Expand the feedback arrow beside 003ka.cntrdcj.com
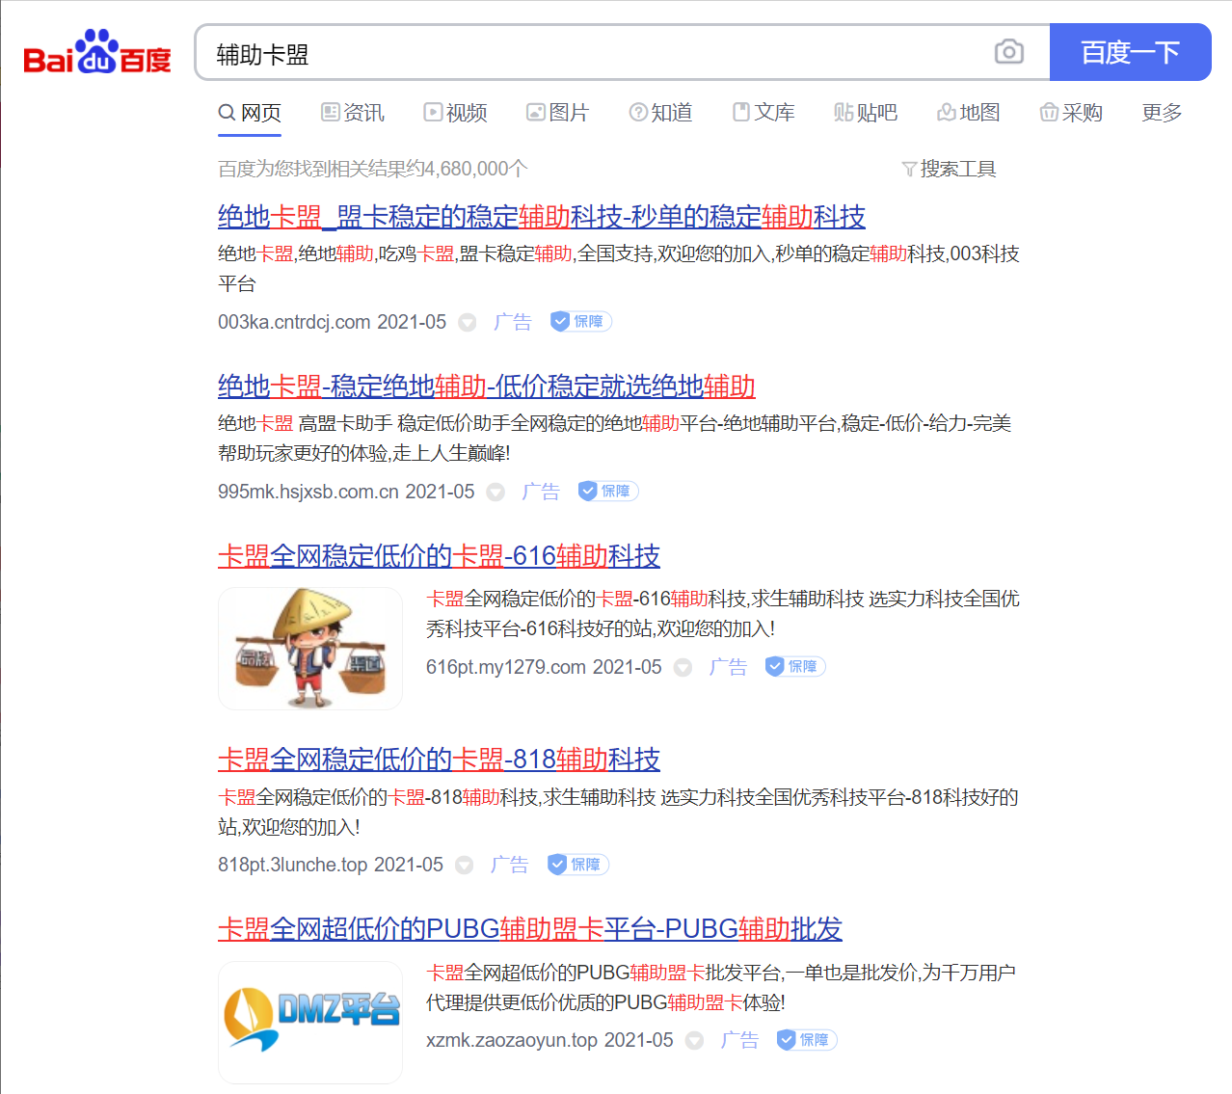 point(467,322)
